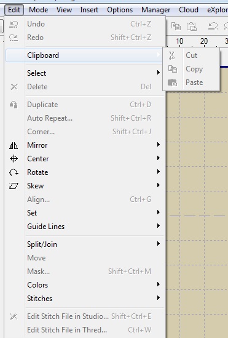Open the Mode menu

tap(39, 10)
